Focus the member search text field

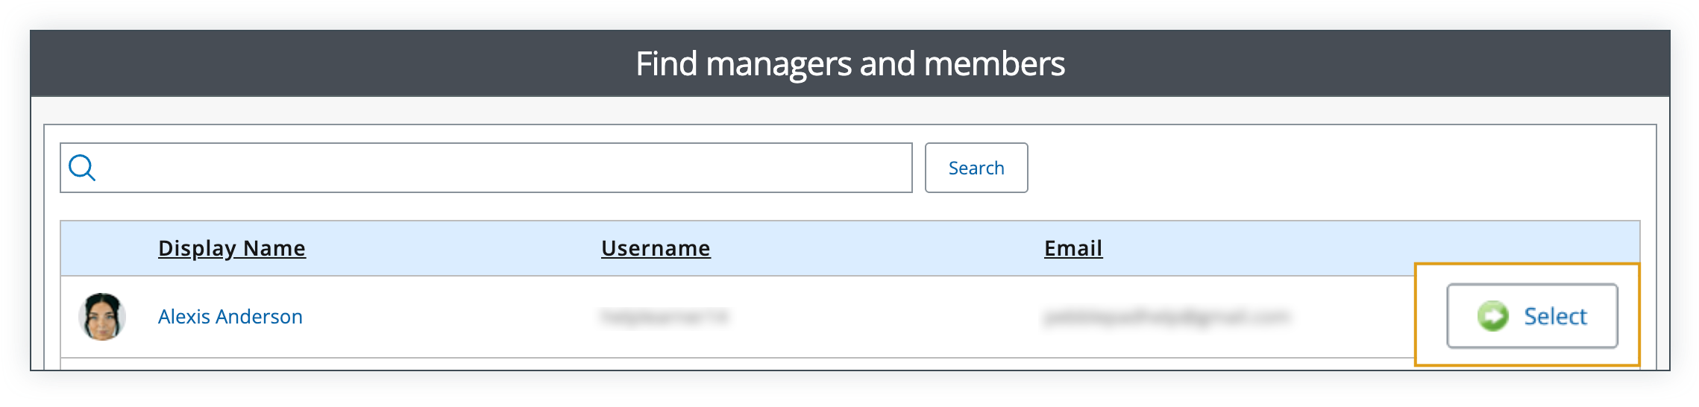486,168
